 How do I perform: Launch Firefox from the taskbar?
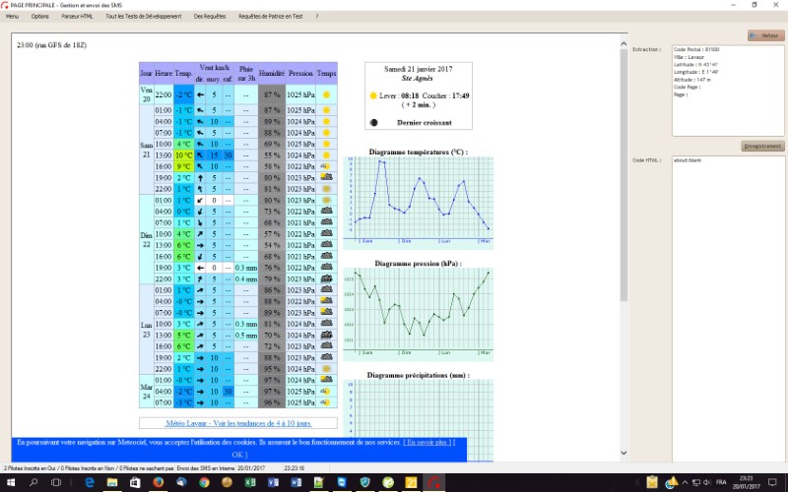[x=158, y=482]
